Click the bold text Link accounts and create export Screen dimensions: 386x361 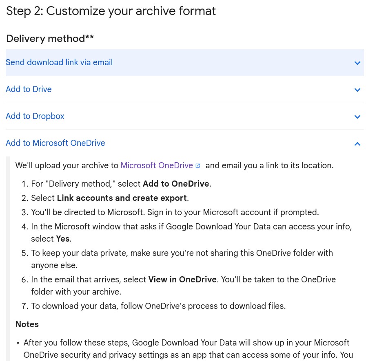pos(122,198)
